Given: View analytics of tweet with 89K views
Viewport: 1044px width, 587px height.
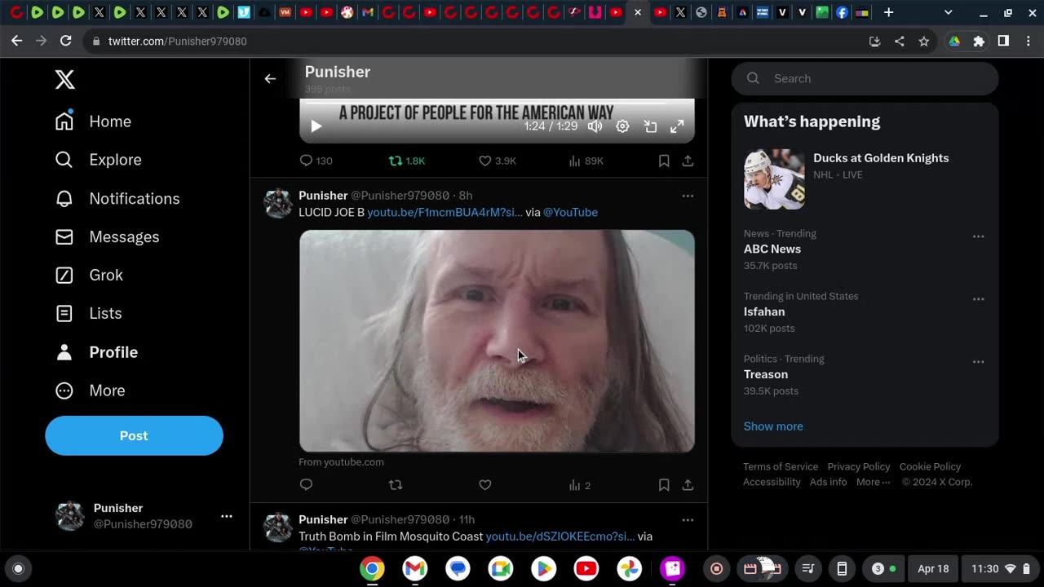Looking at the screenshot, I should (x=586, y=161).
